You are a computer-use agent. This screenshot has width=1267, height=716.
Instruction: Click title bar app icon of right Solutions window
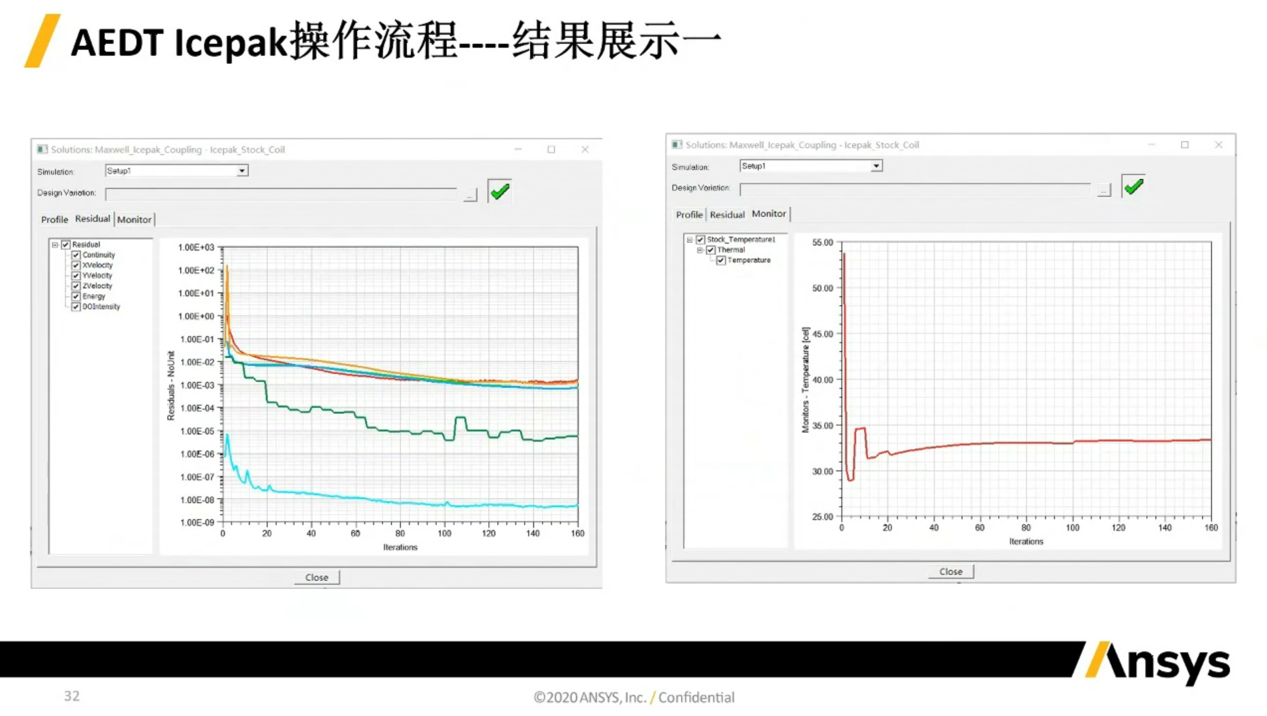677,145
